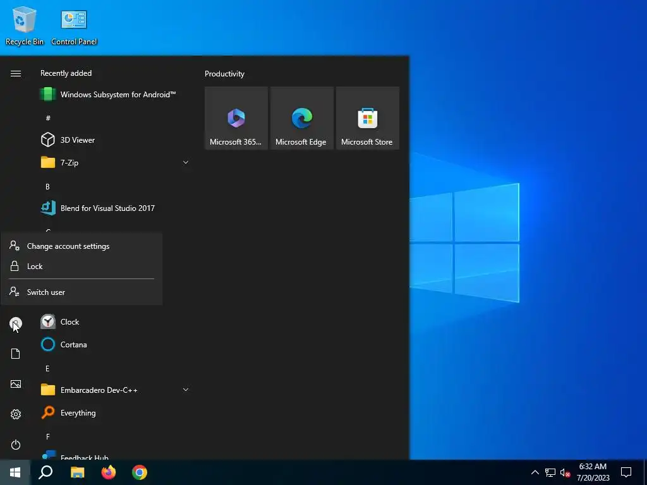
Task: Launch Cortana from app list
Action: pos(114,344)
